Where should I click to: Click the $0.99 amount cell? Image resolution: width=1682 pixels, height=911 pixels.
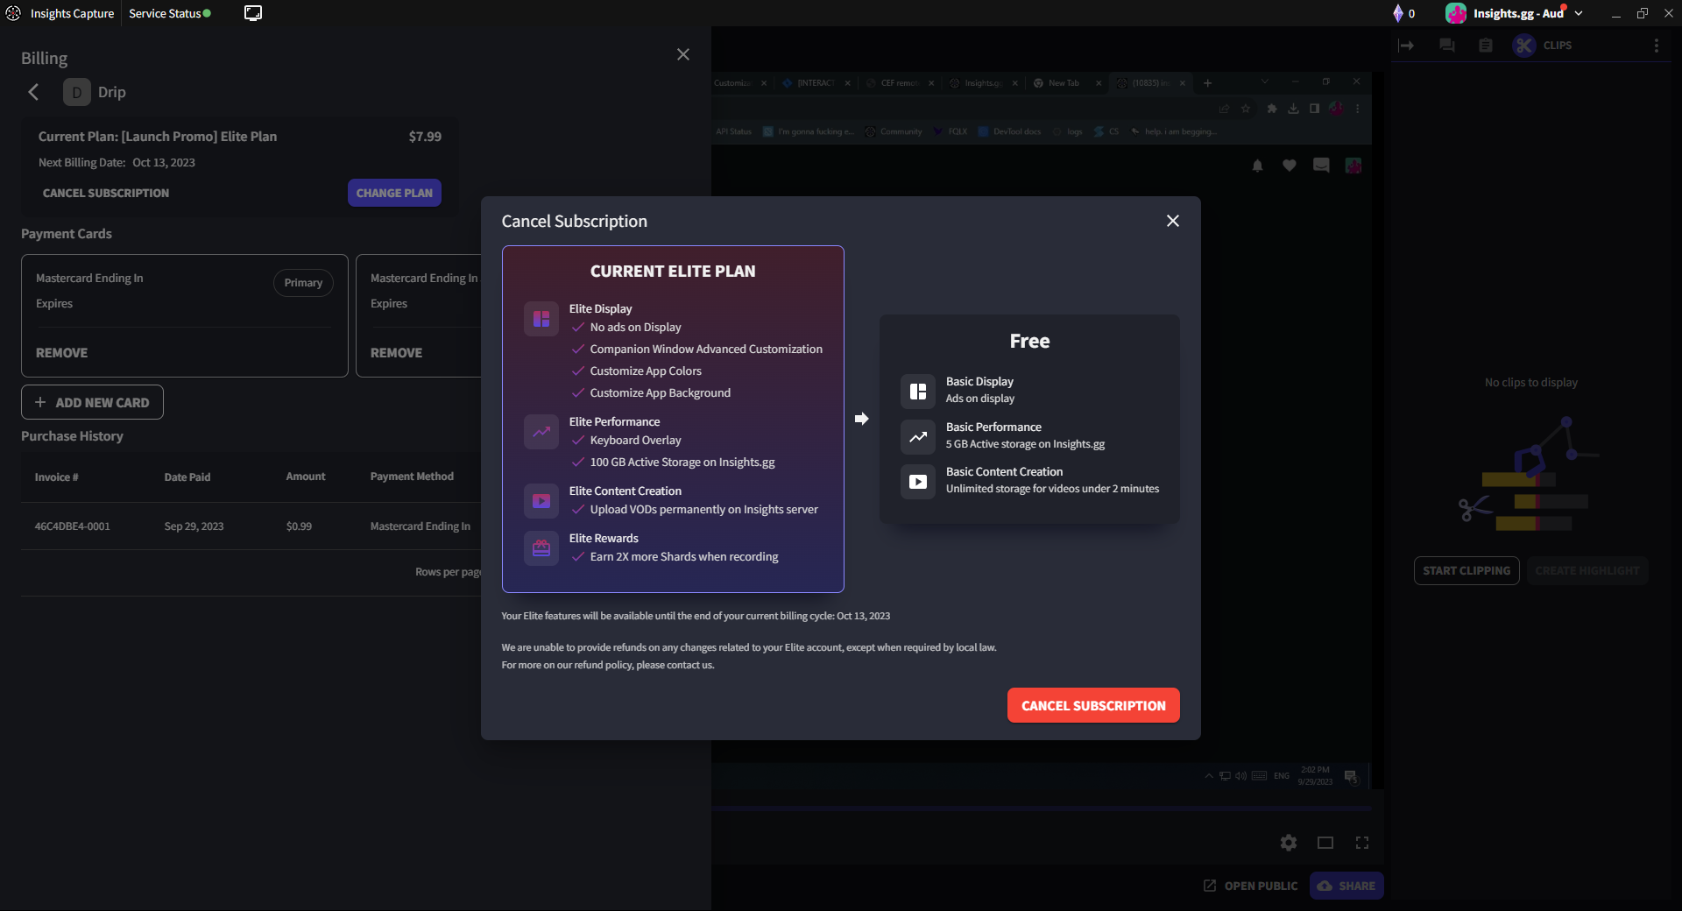point(299,526)
